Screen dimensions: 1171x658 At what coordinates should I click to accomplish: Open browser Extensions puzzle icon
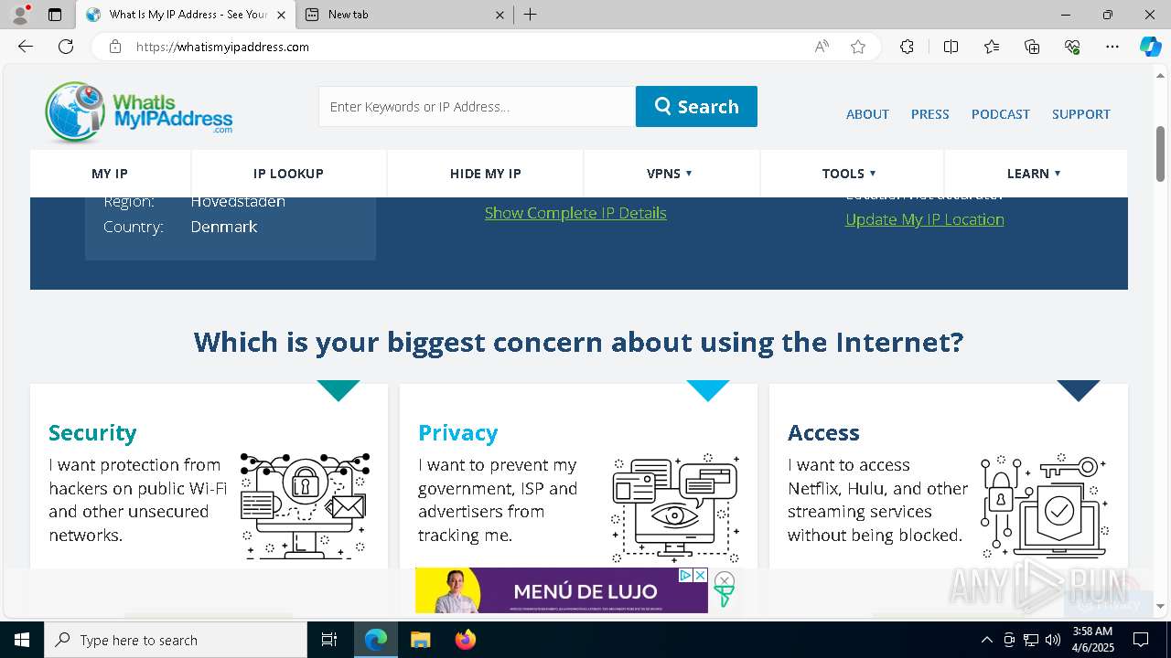point(907,47)
